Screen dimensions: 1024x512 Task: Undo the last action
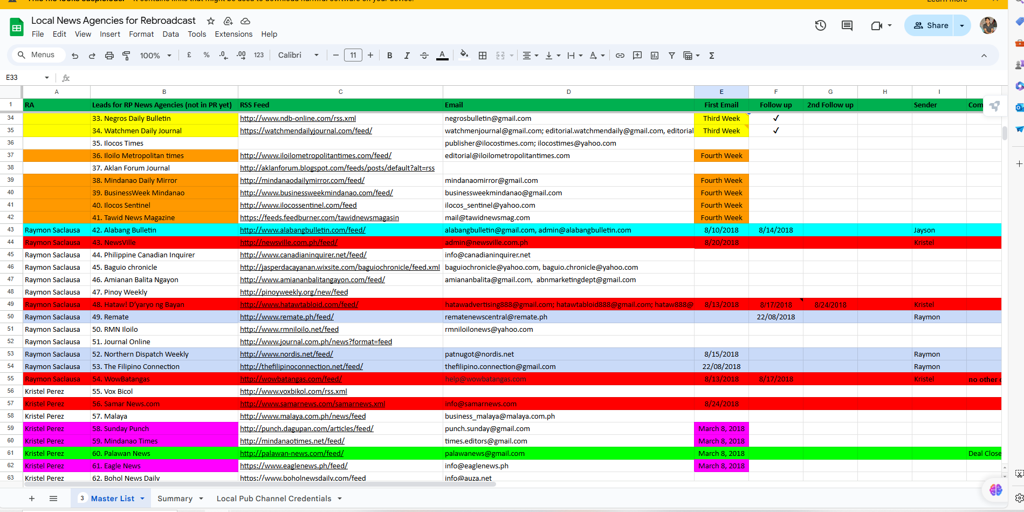75,56
